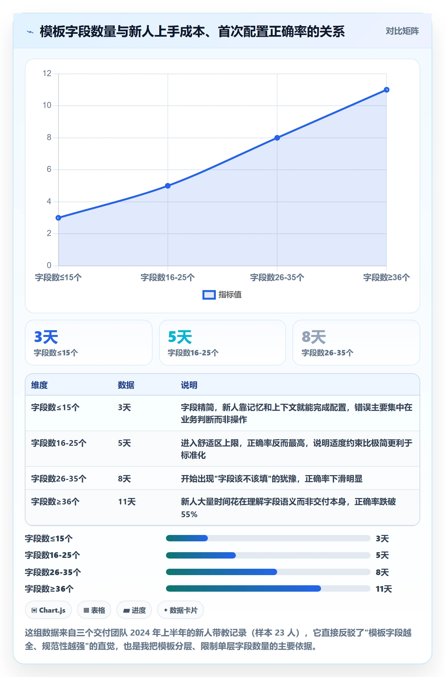Click chart data point for 字段数≥36个
Screen dimensions: 445x677
[387, 90]
